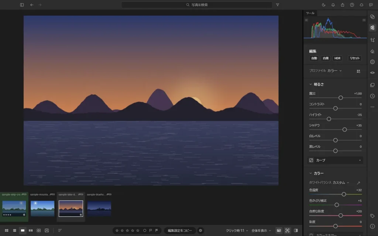This screenshot has width=378, height=236.
Task: Switch to square grid view
Action: coord(14,230)
